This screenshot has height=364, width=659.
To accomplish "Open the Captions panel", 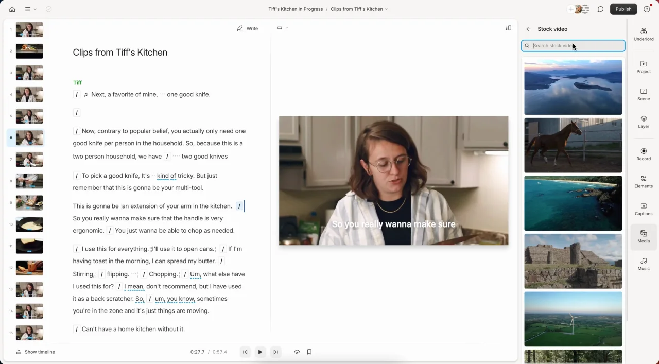I will click(x=643, y=210).
